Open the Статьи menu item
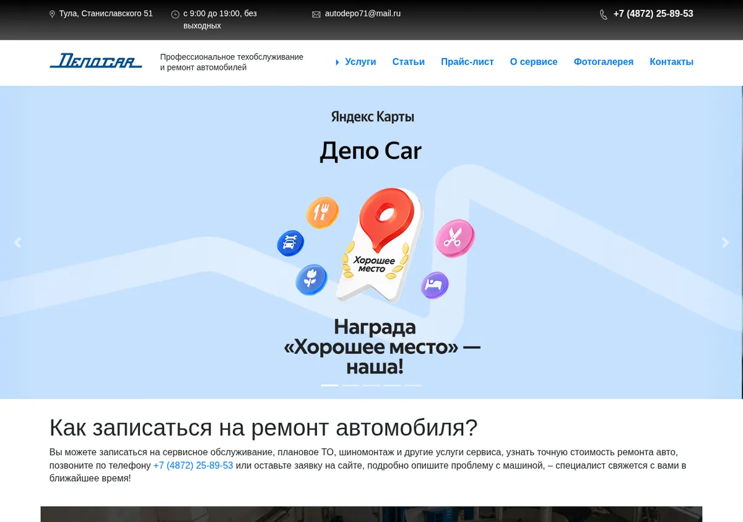The height and width of the screenshot is (522, 743). pyautogui.click(x=409, y=62)
